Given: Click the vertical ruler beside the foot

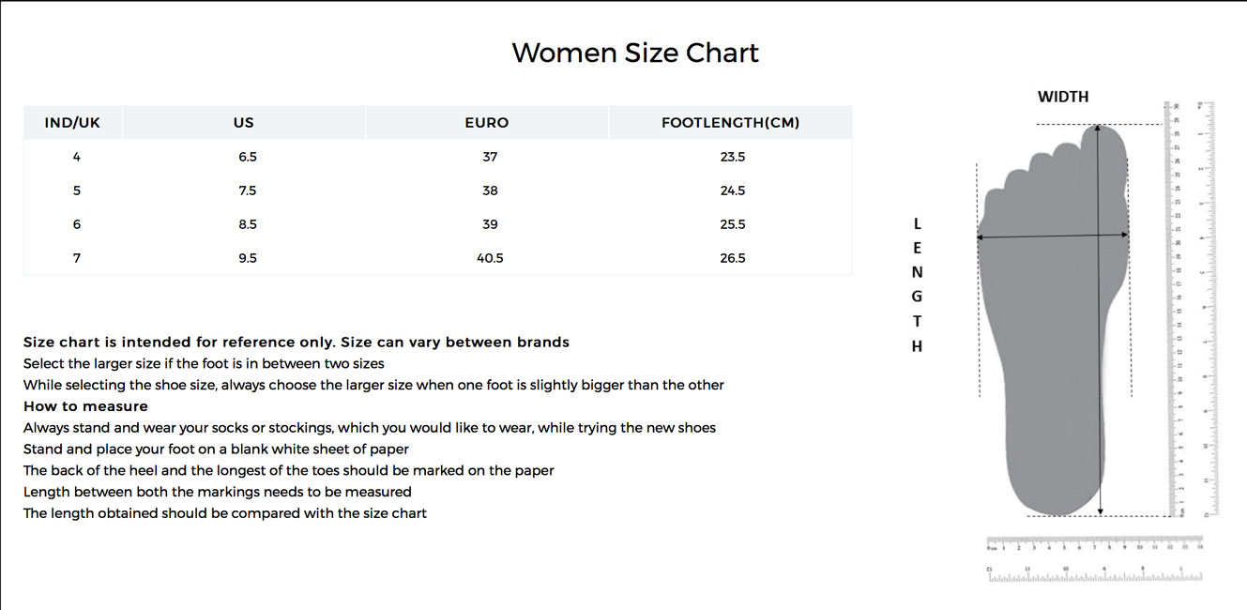Looking at the screenshot, I should (1176, 310).
